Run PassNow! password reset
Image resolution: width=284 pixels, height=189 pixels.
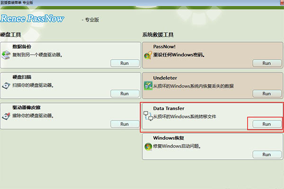point(267,63)
